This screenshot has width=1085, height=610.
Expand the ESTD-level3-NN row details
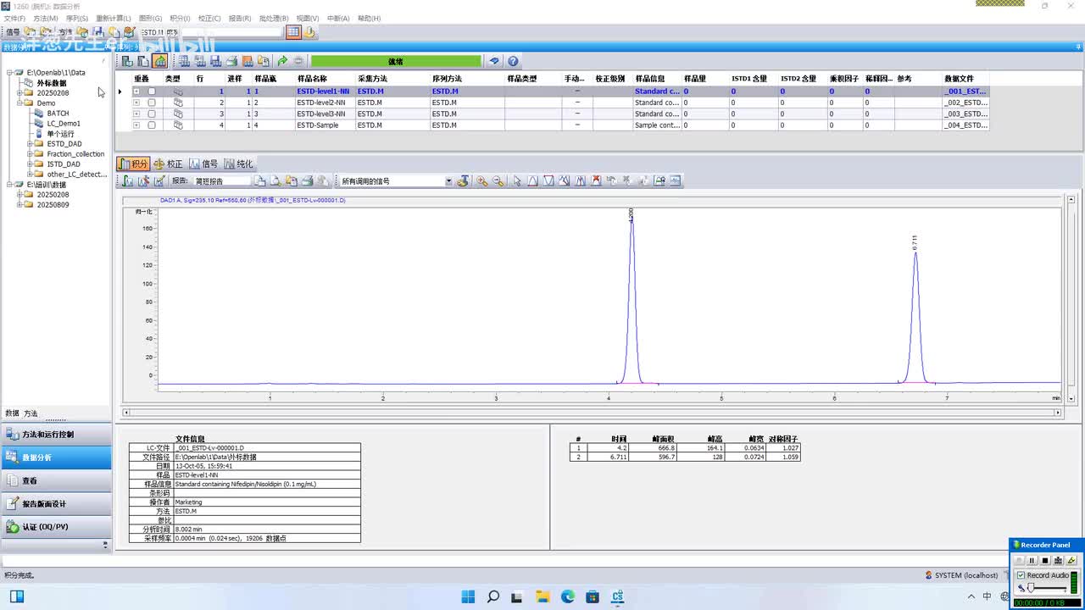click(x=136, y=114)
